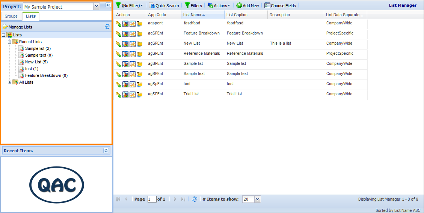Click the yellow folder icon in fasdfasd row
Screen dimensions: 424x213
click(x=140, y=24)
